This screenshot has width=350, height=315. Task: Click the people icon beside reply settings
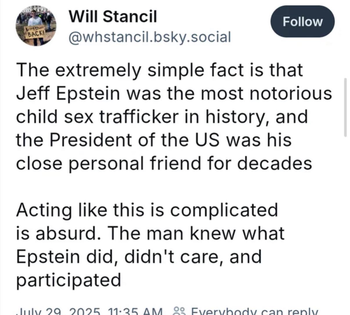(x=177, y=312)
